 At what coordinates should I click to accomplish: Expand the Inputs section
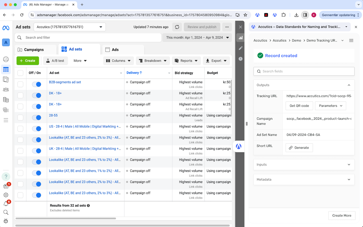click(304, 165)
